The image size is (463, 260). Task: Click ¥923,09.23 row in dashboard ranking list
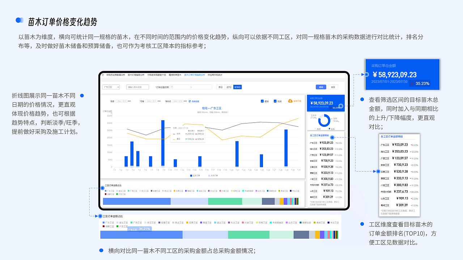click(326, 143)
